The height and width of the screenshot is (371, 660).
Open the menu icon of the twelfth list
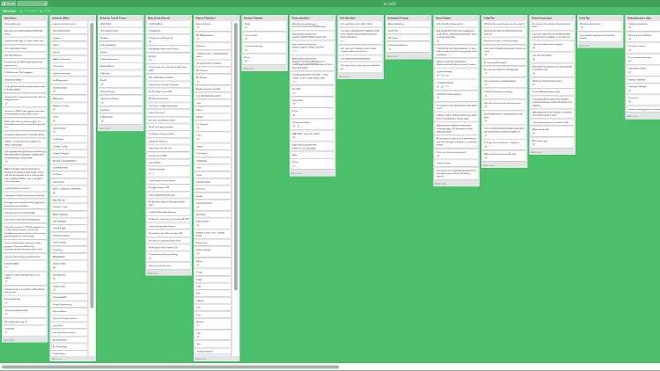(573, 18)
